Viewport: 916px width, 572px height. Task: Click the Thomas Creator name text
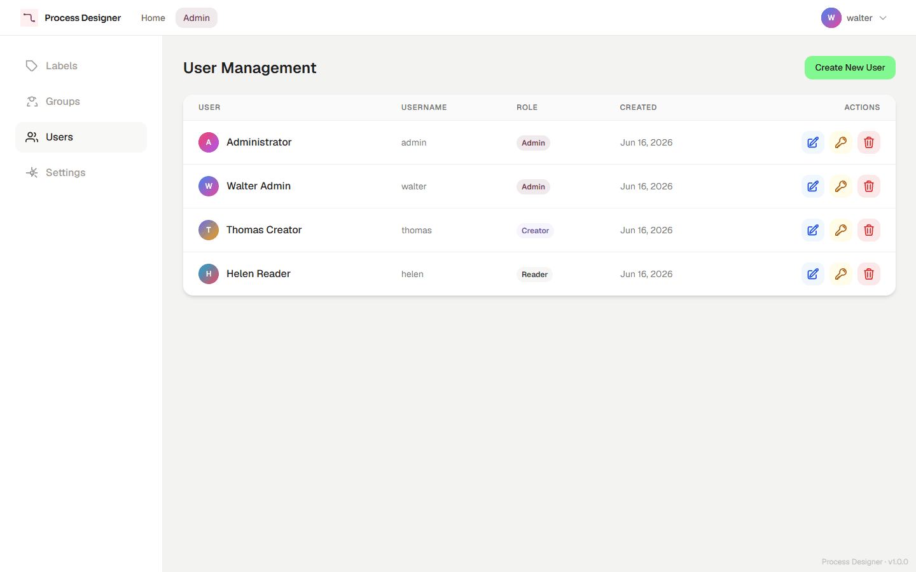tap(264, 230)
